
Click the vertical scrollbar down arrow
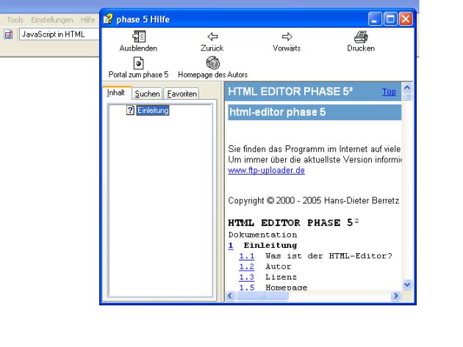pyautogui.click(x=407, y=285)
